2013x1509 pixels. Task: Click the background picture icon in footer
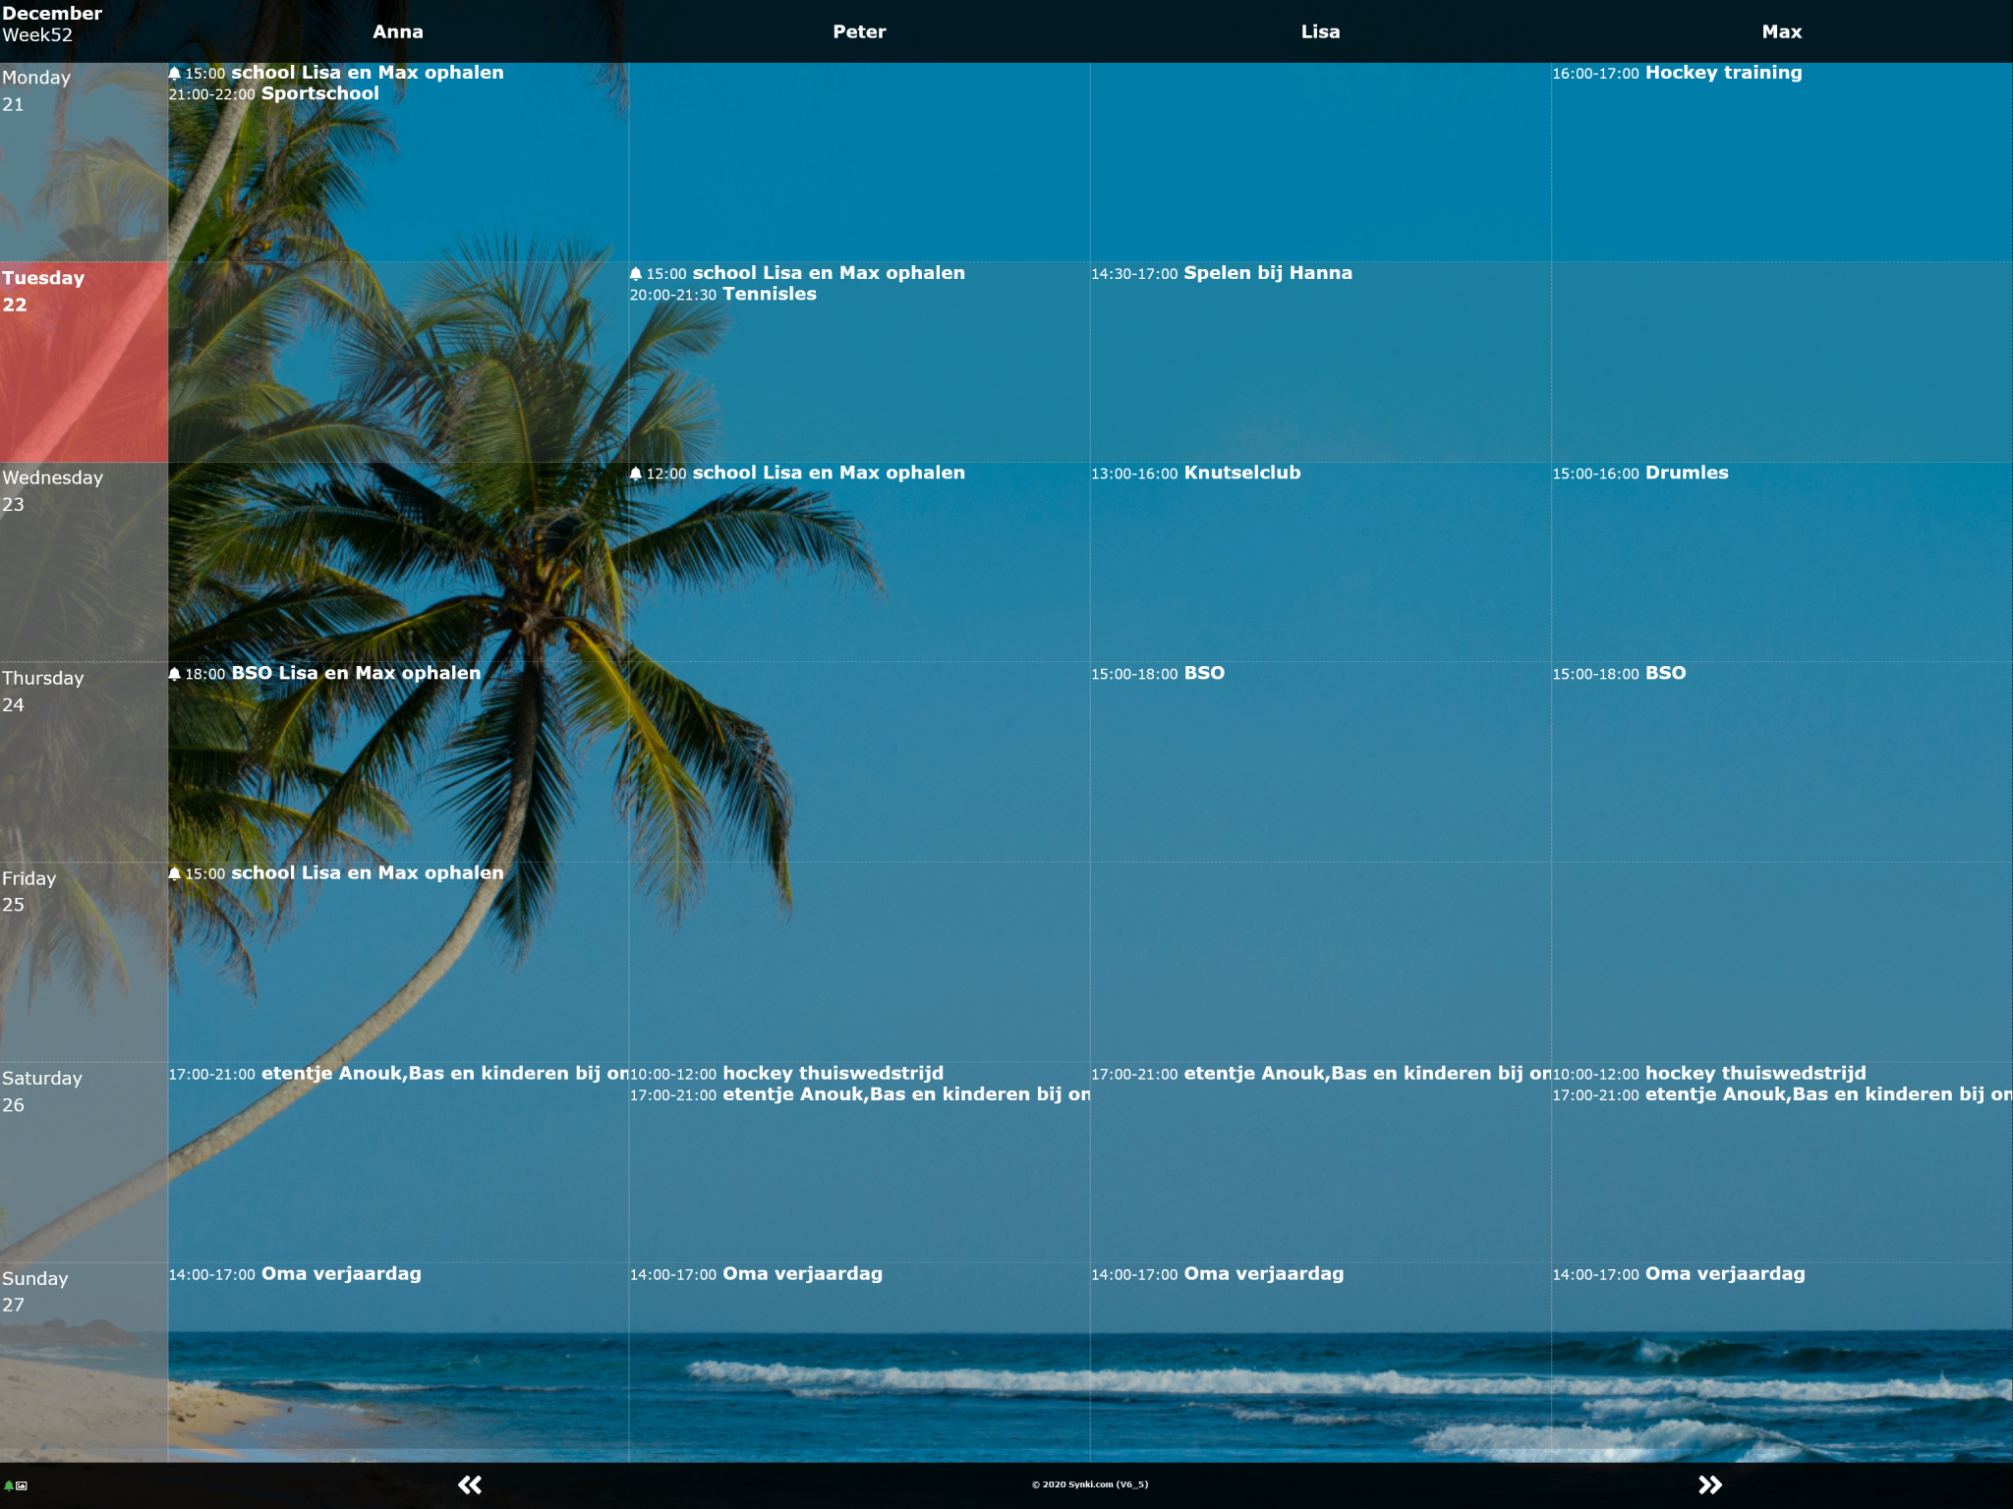point(22,1485)
